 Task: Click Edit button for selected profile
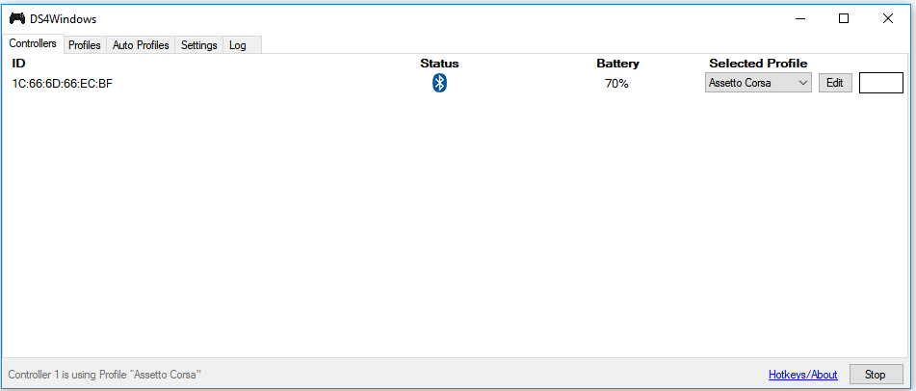(x=835, y=83)
